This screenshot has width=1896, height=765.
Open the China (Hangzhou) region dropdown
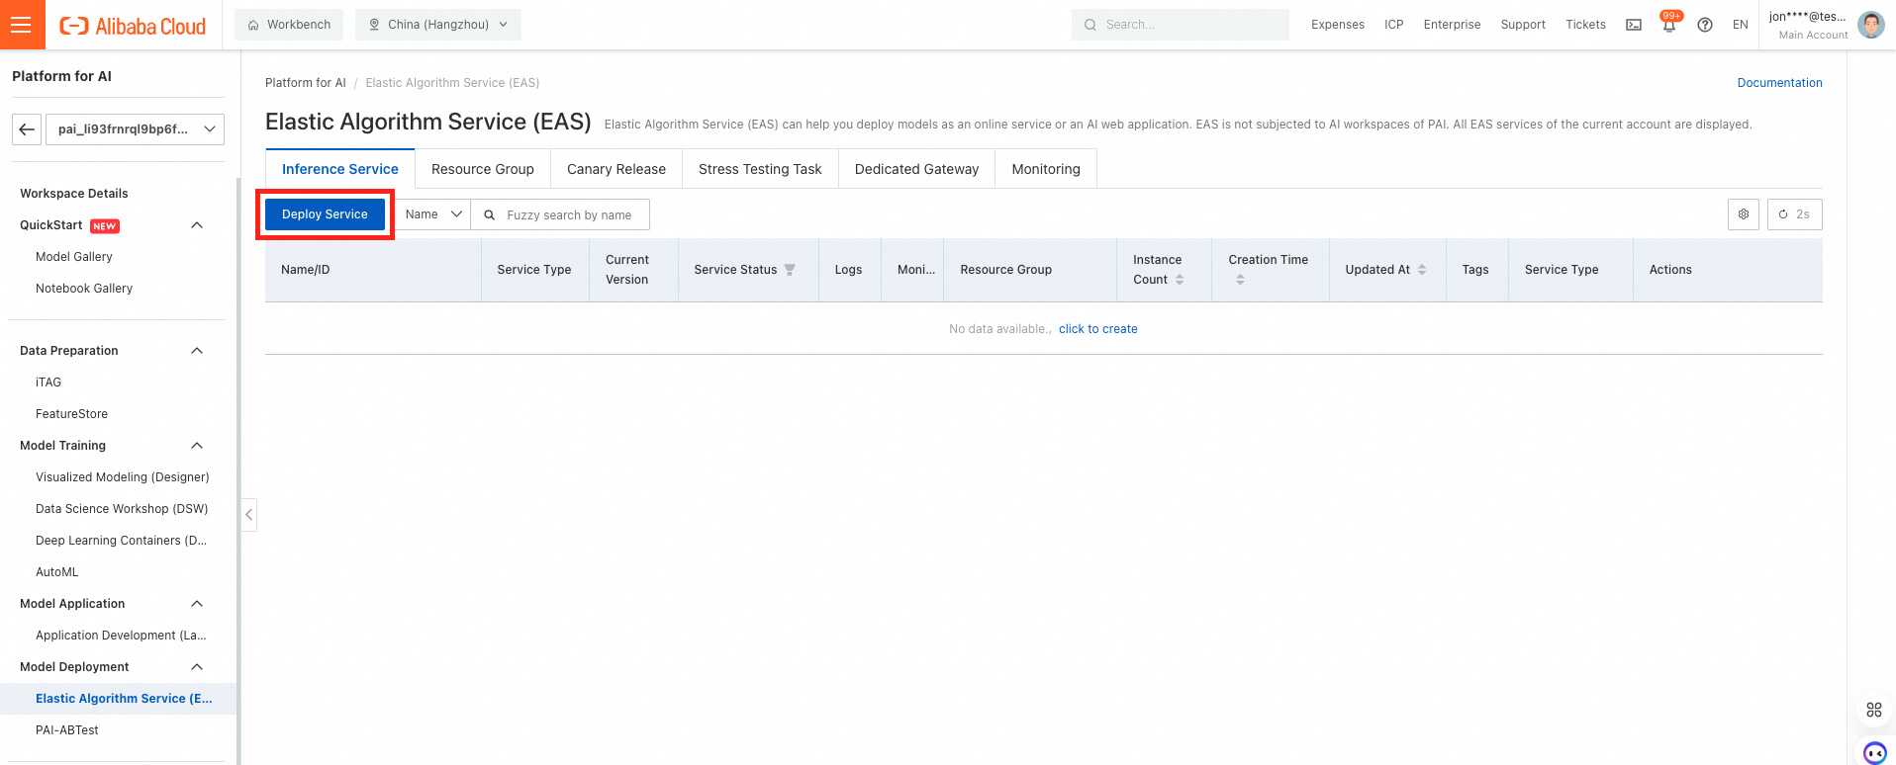438,25
